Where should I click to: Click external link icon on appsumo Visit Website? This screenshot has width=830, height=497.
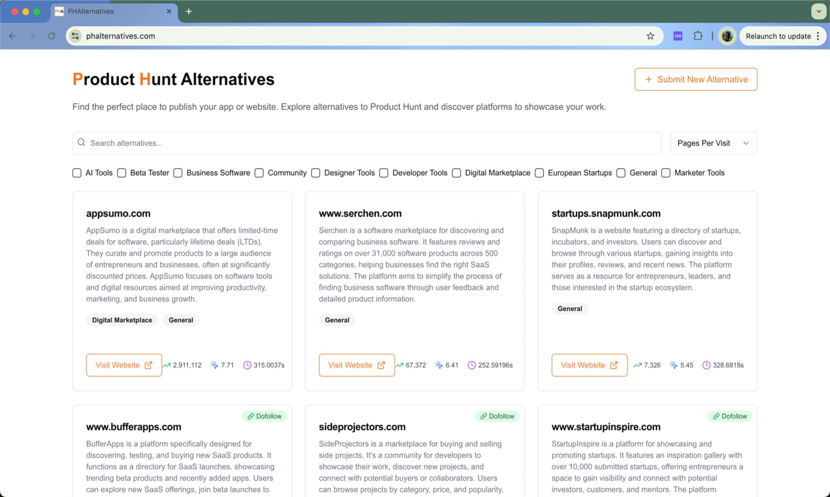tap(148, 365)
